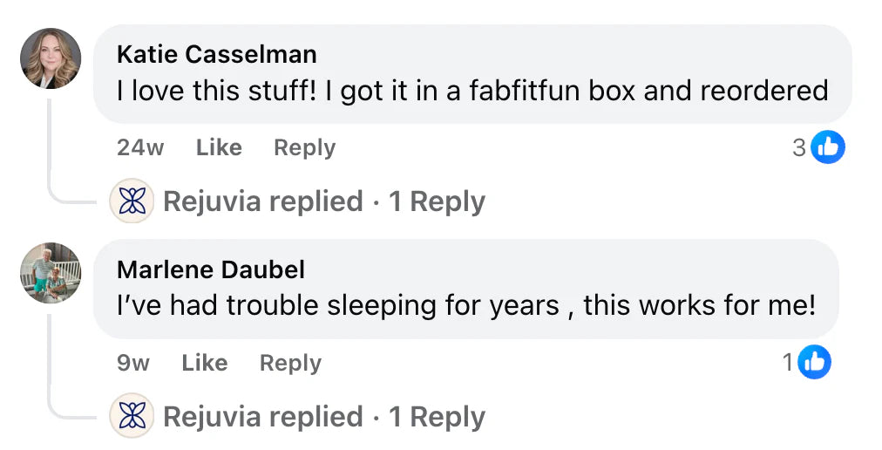The height and width of the screenshot is (450, 882).
Task: Open the 9w timestamp link
Action: pos(133,363)
